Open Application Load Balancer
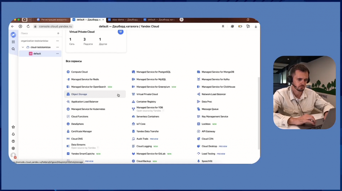 [x=84, y=102]
